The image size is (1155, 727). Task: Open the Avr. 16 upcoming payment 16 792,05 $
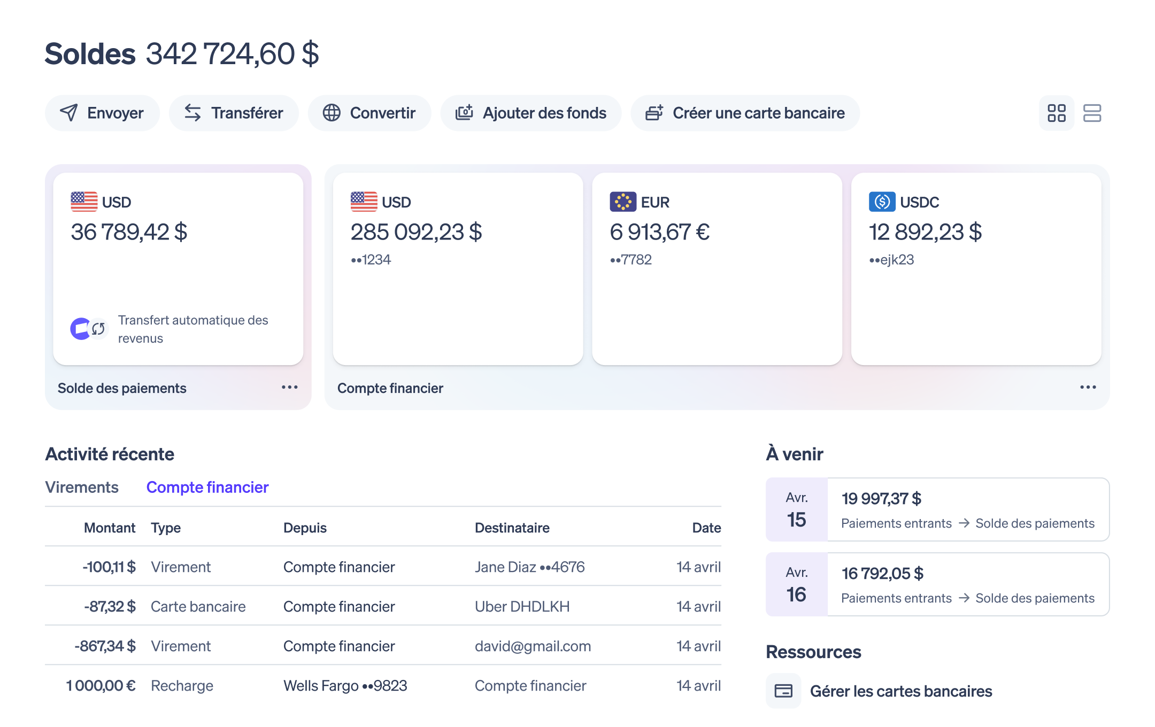click(x=937, y=584)
